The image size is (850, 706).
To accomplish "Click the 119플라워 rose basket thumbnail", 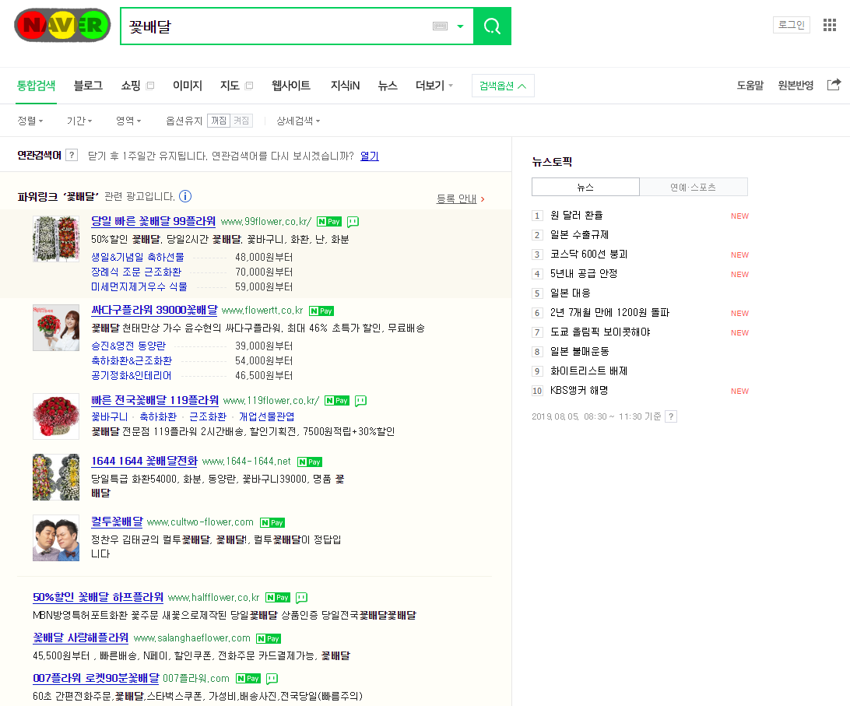I will [56, 416].
